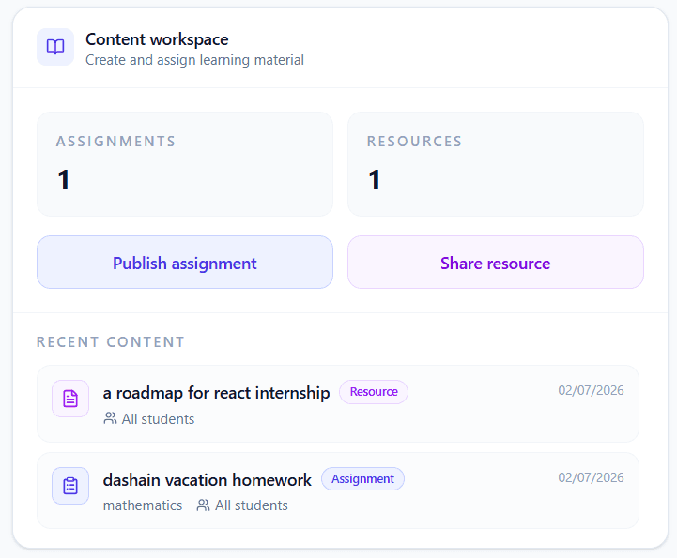Screen dimensions: 677x558
Task: Click the Share resource button
Action: 496,263
